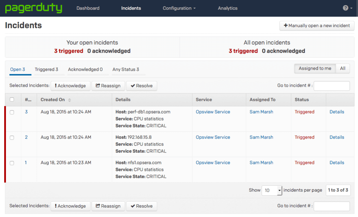This screenshot has width=358, height=217.
Task: Sort by Created On column arrows
Action: click(70, 100)
